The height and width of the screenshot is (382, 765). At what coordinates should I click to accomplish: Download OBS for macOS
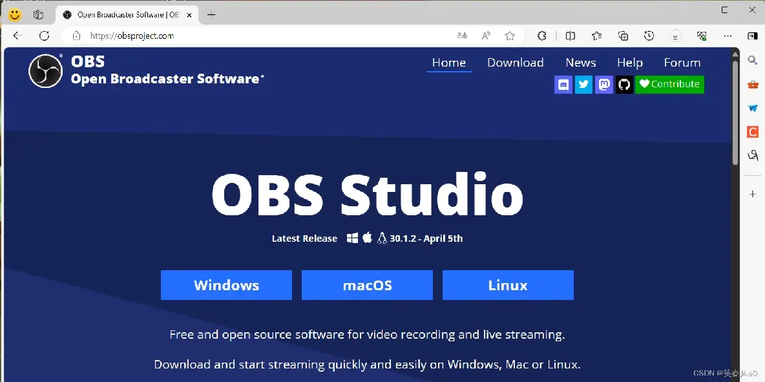(367, 285)
